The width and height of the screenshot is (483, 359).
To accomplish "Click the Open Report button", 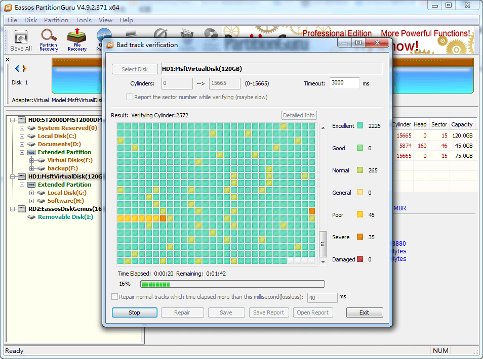I will click(x=313, y=312).
